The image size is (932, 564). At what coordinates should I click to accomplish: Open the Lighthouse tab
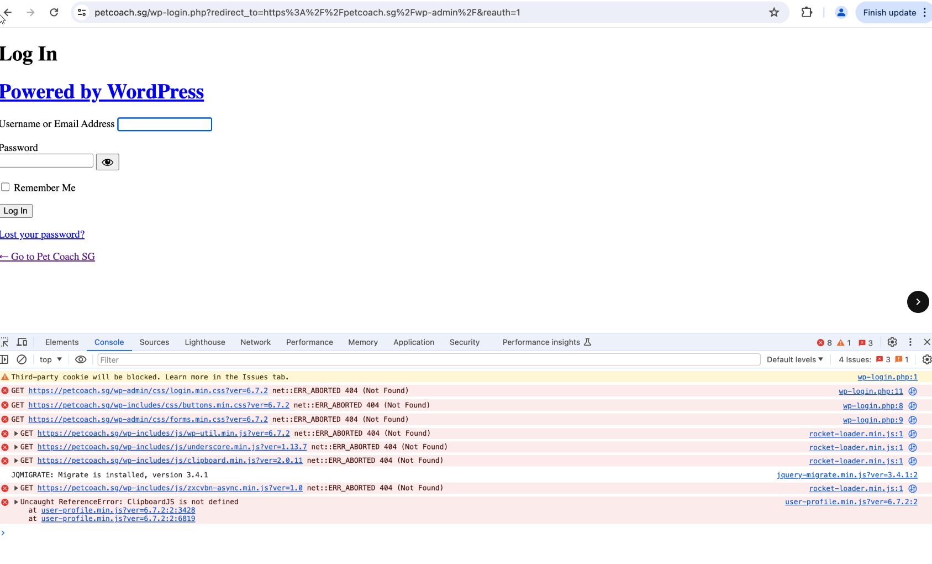(205, 342)
